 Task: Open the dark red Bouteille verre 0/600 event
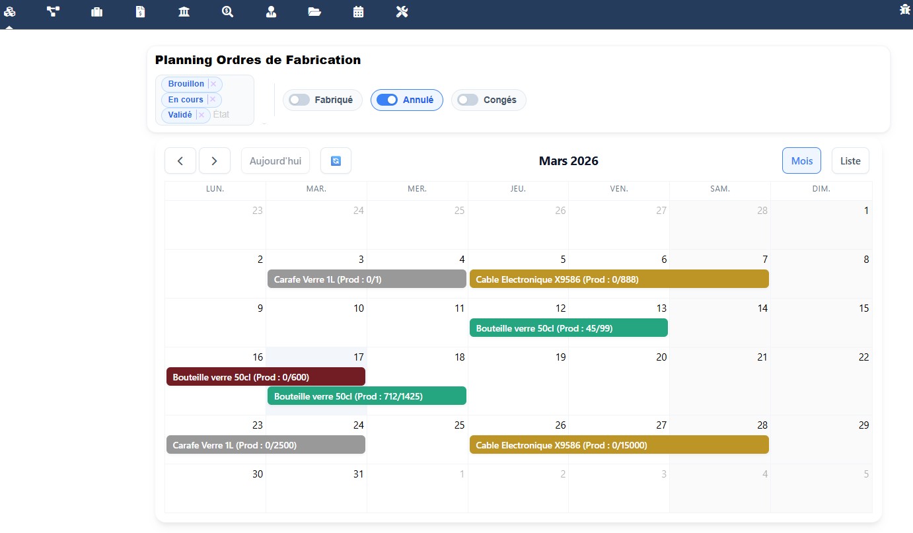pyautogui.click(x=266, y=376)
